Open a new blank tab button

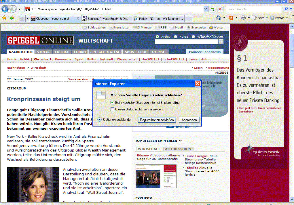[x=189, y=18]
